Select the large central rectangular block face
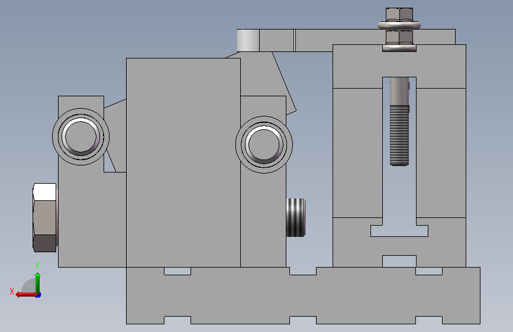The width and height of the screenshot is (513, 332). click(183, 162)
